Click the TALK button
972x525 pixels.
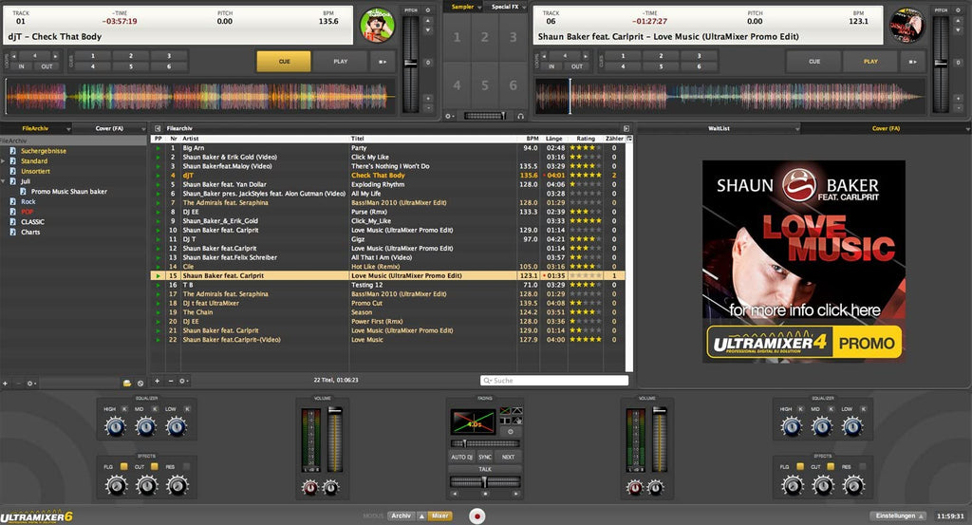click(485, 469)
